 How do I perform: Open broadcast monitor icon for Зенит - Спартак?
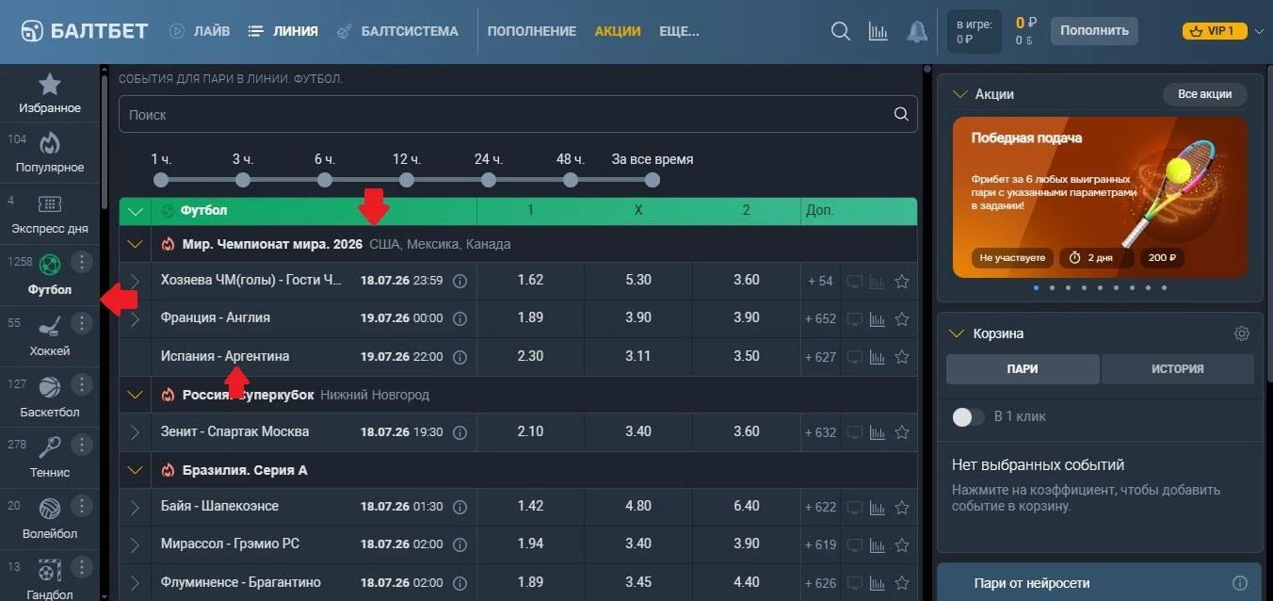coord(854,432)
